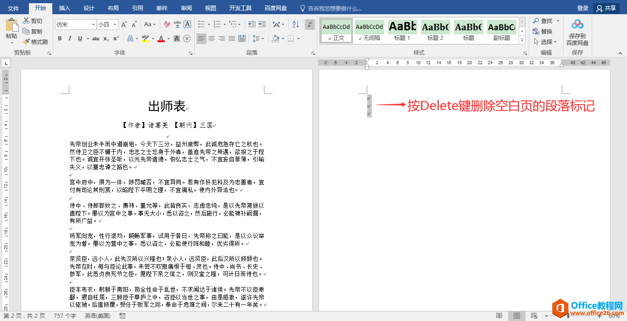Open the font size dropdown (小四)
This screenshot has height=321, width=627.
[115, 24]
